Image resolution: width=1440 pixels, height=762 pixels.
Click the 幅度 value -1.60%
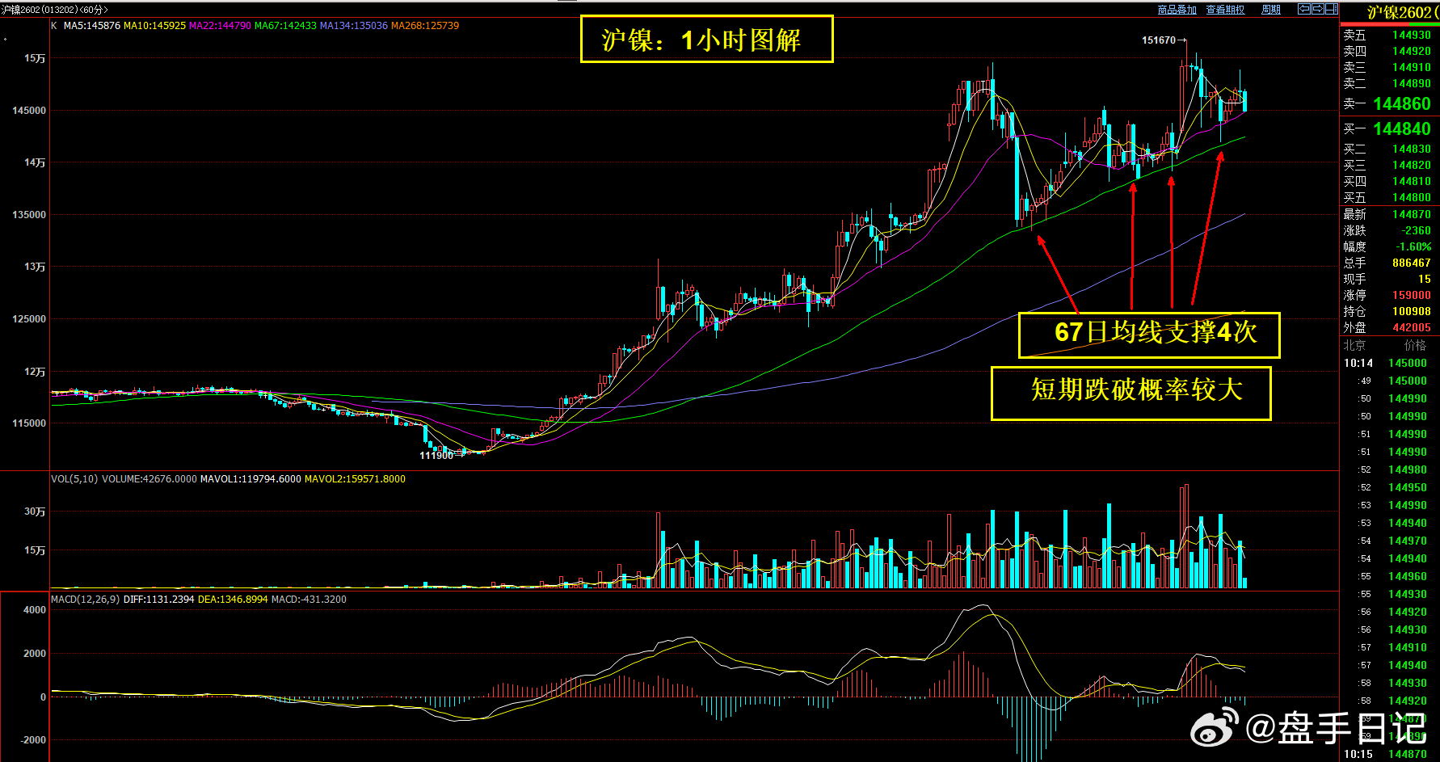[x=1414, y=246]
